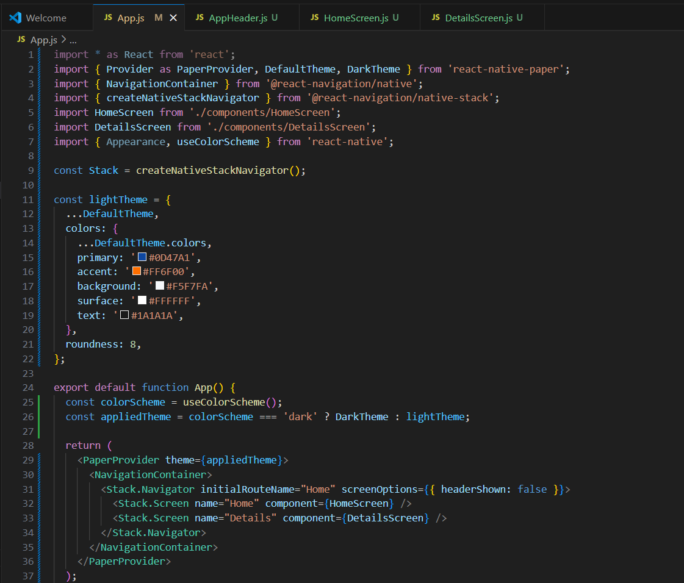This screenshot has height=583, width=684.
Task: Click the dark #1A1A1A text color swatch
Action: [x=124, y=315]
